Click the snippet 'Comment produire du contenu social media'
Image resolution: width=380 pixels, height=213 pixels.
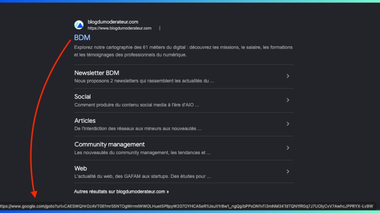click(x=136, y=105)
